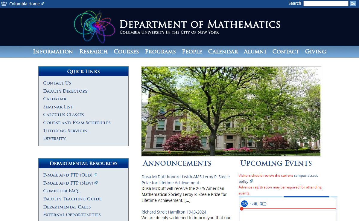Open the External Opportunities link

pos(72,215)
